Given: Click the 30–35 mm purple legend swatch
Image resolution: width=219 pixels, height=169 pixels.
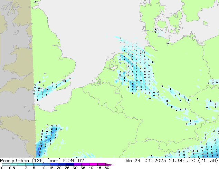Looking at the screenshot, I should point(77,165).
